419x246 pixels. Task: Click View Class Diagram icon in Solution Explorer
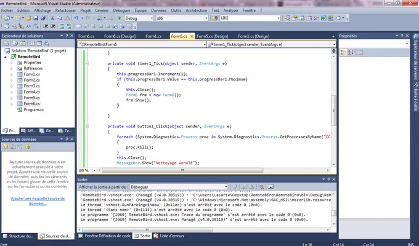point(46,43)
